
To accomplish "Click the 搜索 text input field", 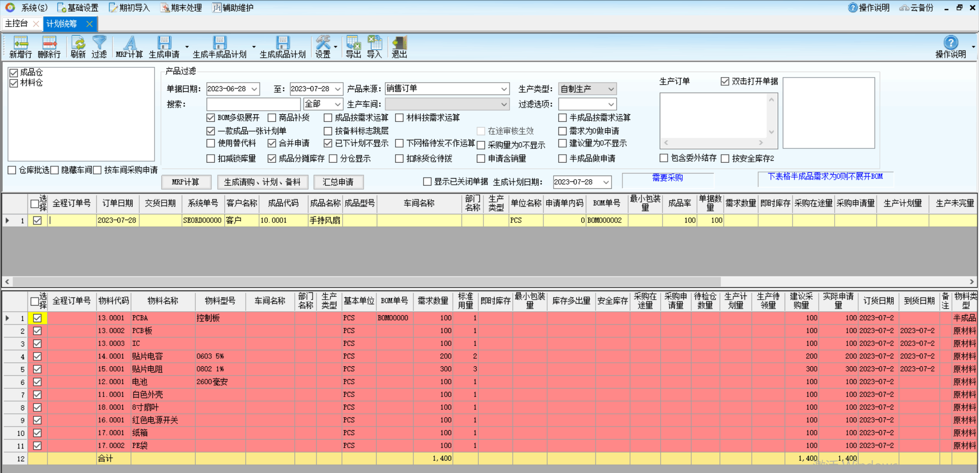I will (253, 104).
